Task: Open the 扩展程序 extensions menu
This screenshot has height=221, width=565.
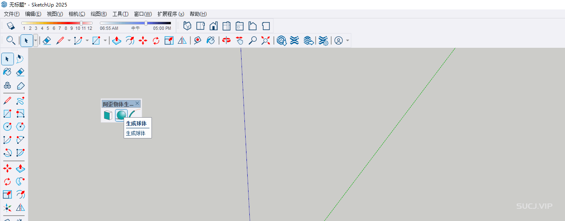Action: (x=170, y=14)
